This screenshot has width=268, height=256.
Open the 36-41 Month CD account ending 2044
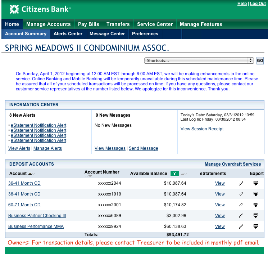24,183
